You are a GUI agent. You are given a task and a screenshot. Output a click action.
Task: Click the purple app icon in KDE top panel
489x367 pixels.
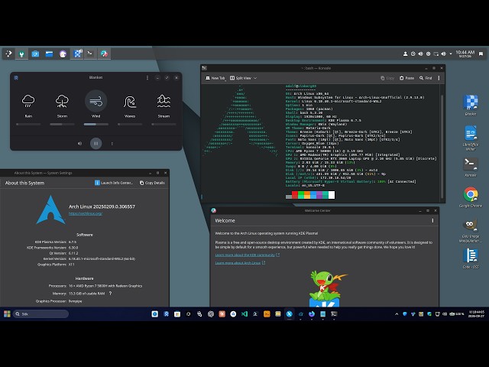tap(63, 54)
